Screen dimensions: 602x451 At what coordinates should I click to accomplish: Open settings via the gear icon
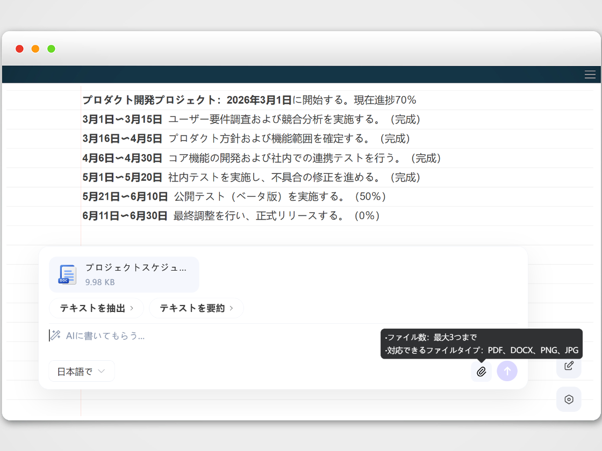569,399
